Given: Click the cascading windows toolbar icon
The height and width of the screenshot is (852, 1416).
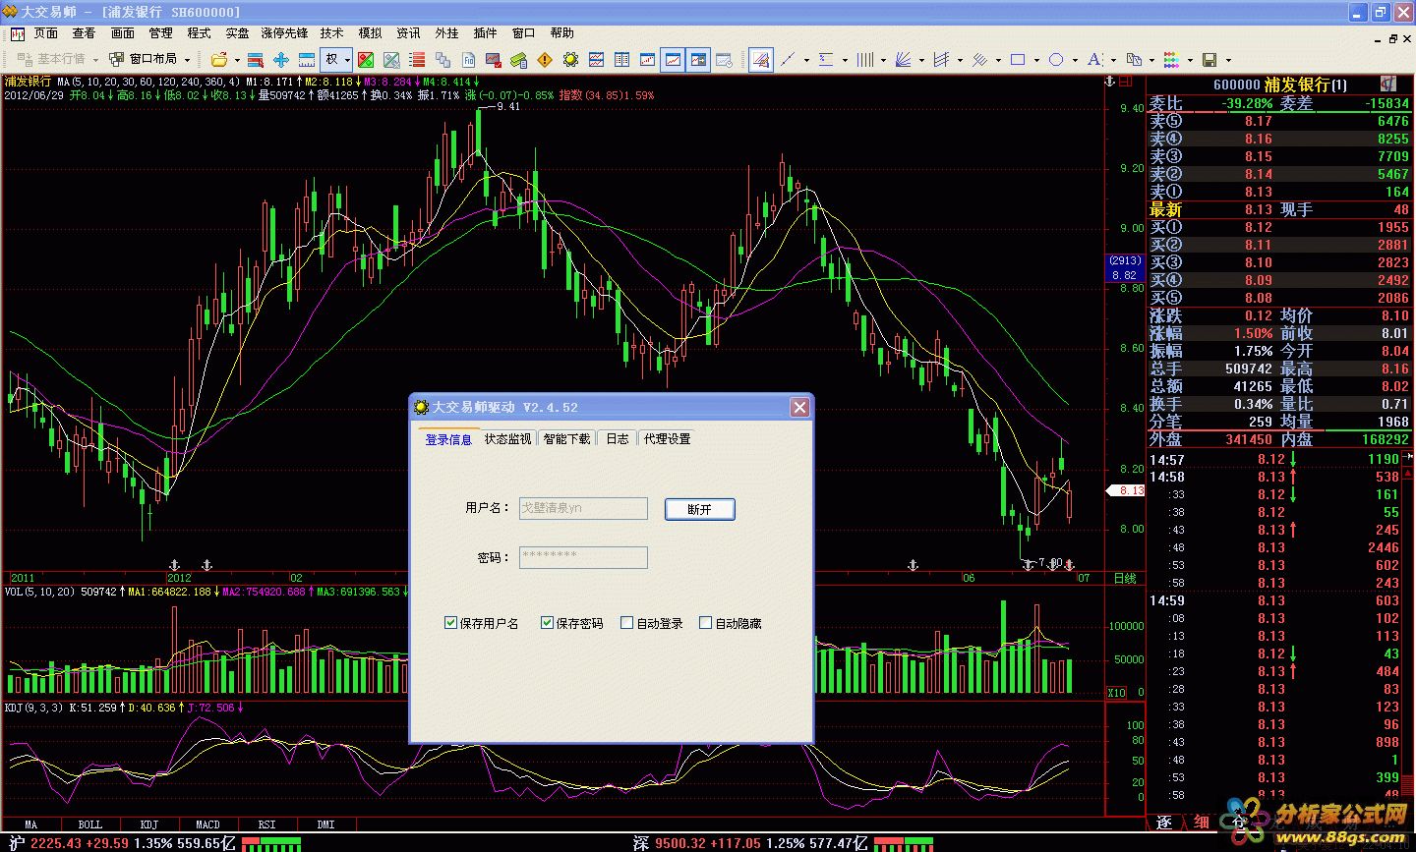Looking at the screenshot, I should tap(442, 60).
